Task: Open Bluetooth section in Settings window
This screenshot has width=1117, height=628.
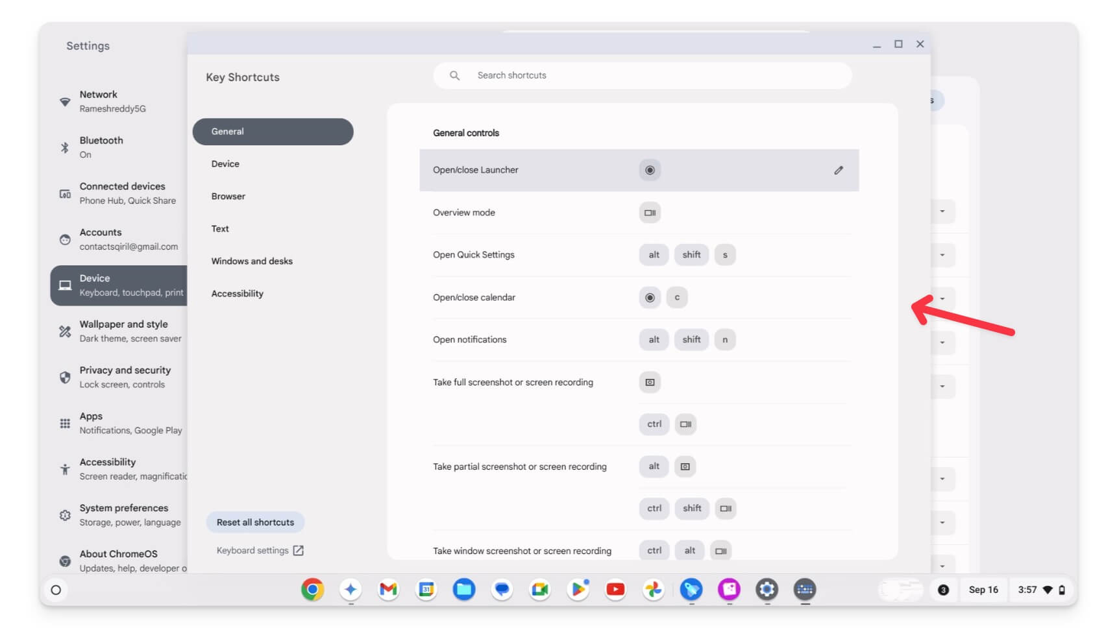Action: (x=118, y=147)
